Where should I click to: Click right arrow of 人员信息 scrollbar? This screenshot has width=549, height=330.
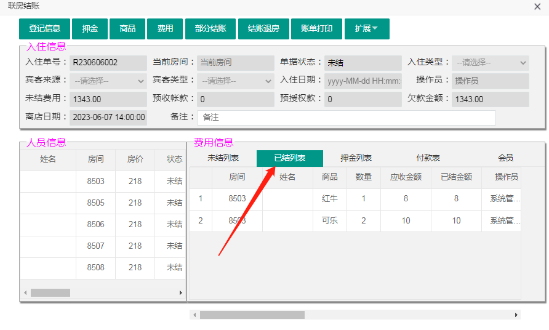181,293
